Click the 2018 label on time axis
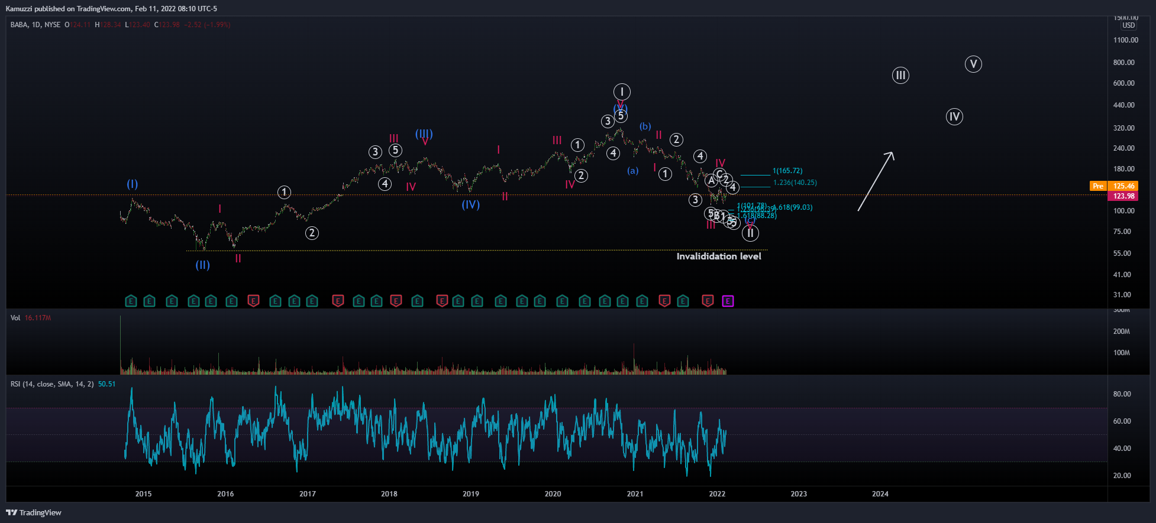1156x523 pixels. point(389,494)
